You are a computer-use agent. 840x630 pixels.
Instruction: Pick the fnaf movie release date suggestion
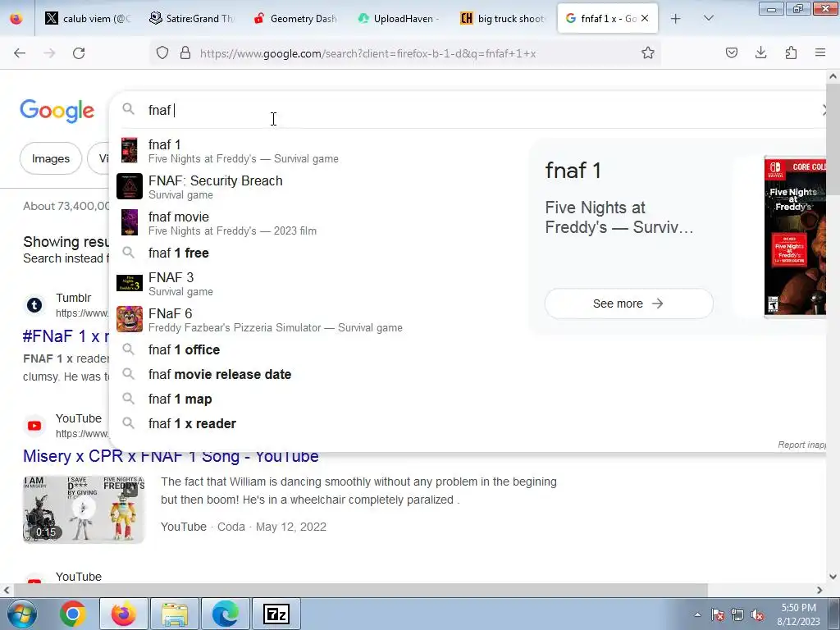point(321,374)
